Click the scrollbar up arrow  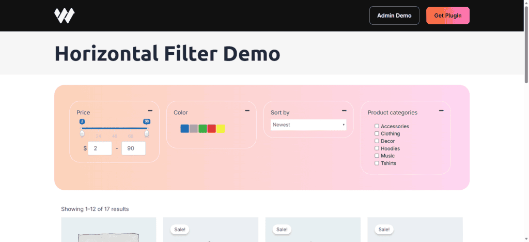pyautogui.click(x=526, y=3)
